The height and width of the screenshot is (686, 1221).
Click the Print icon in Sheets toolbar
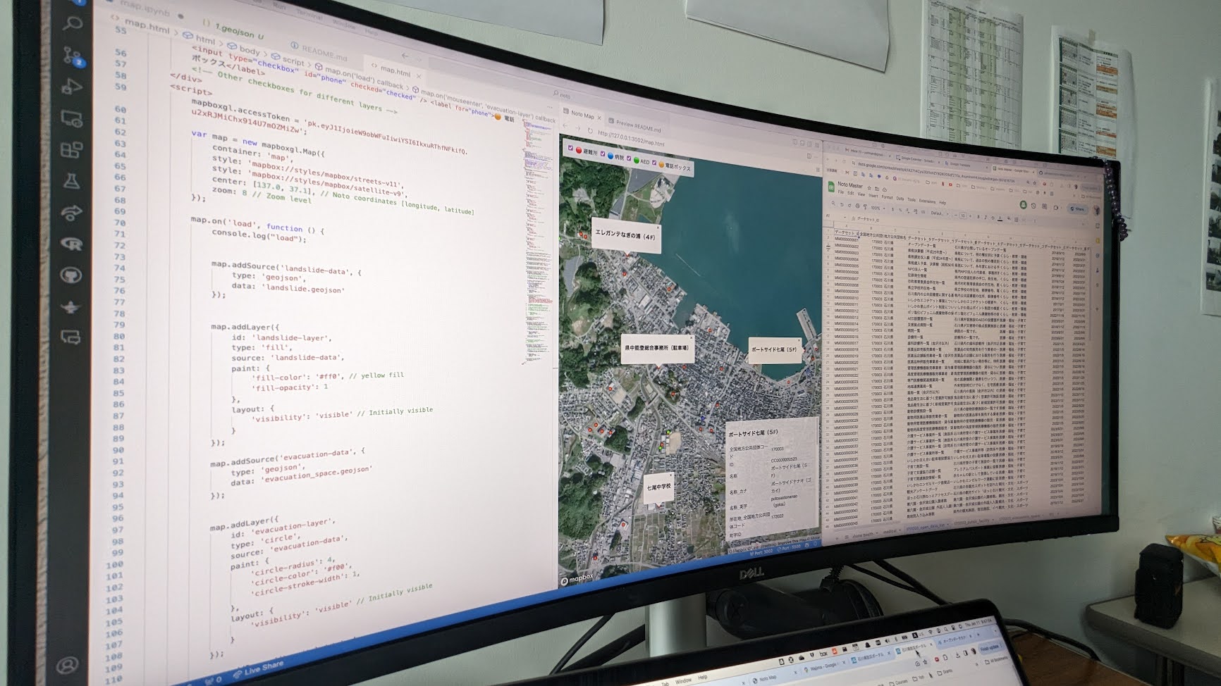click(x=857, y=206)
